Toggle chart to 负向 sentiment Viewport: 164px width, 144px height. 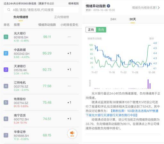tap(101, 30)
